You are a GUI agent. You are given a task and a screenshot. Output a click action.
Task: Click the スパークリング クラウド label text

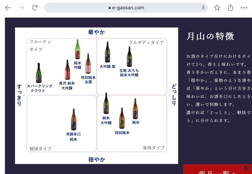click(40, 88)
